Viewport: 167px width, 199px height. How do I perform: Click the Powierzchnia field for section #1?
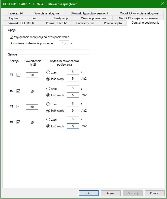pos(32,75)
